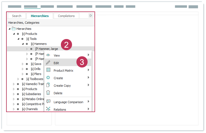The height and width of the screenshot is (133, 206).
Task: Click the Product Matrix grid icon
Action: (48, 70)
